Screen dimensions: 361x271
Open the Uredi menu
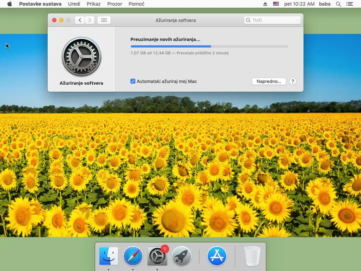coord(74,4)
